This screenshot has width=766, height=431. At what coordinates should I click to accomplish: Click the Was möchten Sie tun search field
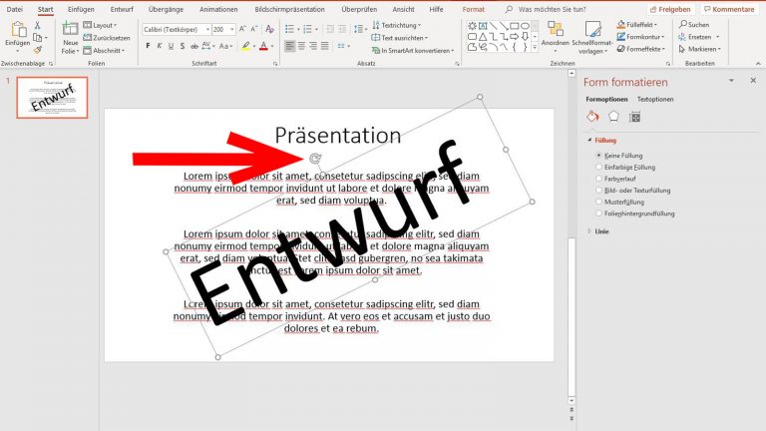[x=552, y=9]
